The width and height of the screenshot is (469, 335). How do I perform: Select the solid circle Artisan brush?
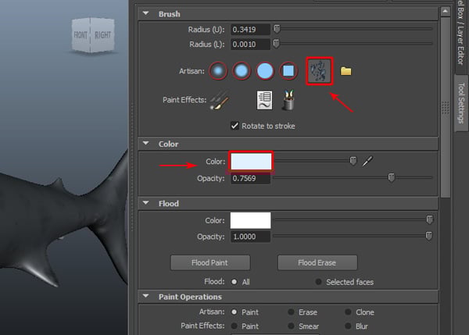265,72
